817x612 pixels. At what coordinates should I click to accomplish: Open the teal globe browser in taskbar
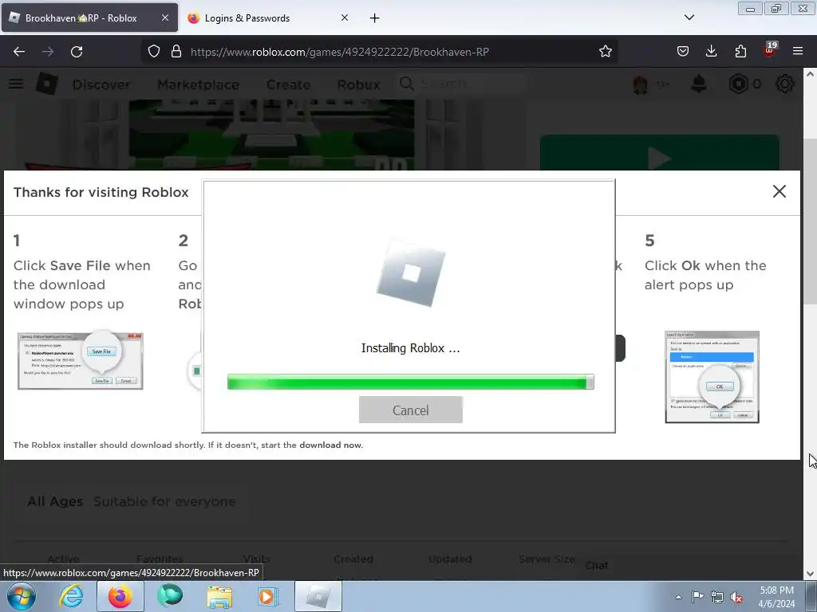click(170, 596)
